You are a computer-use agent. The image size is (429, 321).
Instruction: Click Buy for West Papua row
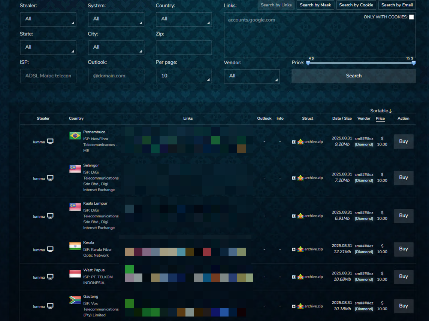tap(403, 276)
